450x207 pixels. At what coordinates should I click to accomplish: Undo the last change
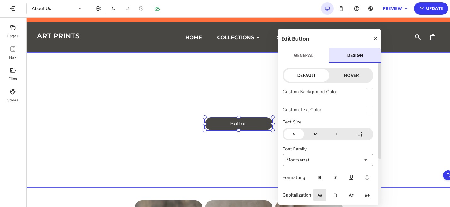pos(114,8)
